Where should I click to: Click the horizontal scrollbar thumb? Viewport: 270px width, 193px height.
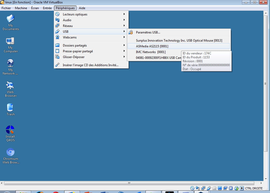129,183
